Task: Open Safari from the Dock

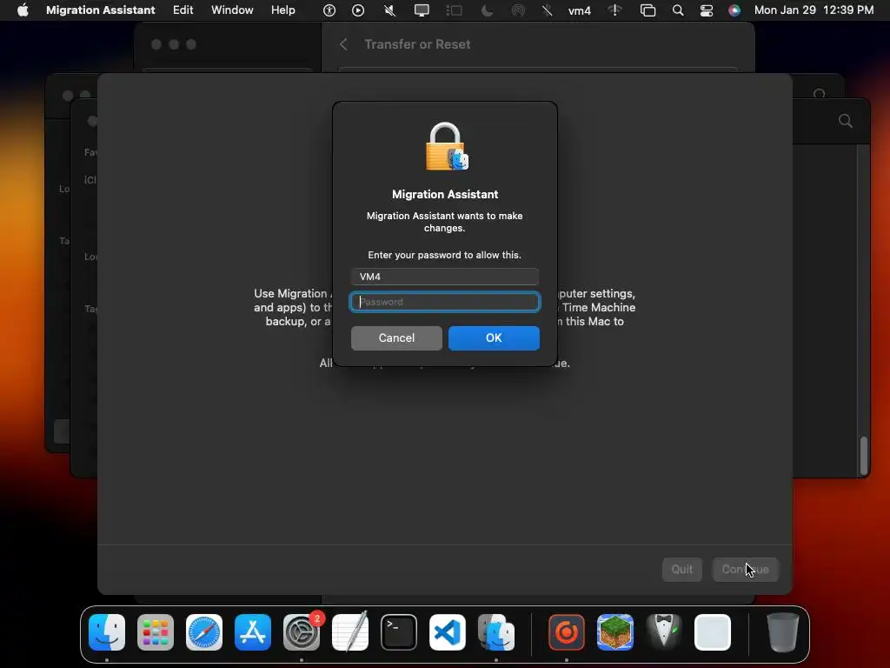Action: [204, 632]
